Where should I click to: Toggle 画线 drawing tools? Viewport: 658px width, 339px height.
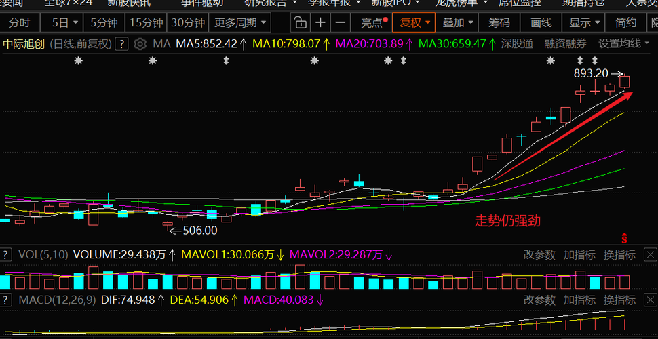point(541,22)
